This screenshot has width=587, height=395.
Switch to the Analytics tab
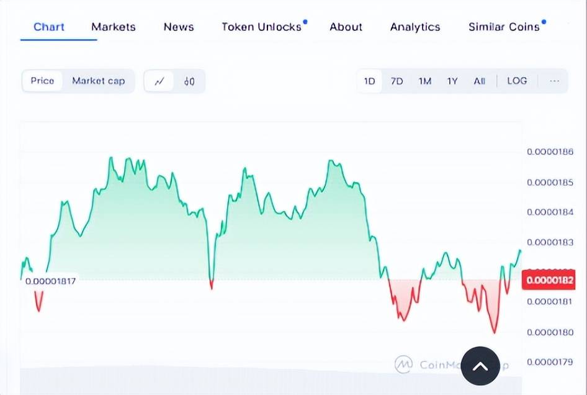tap(415, 27)
